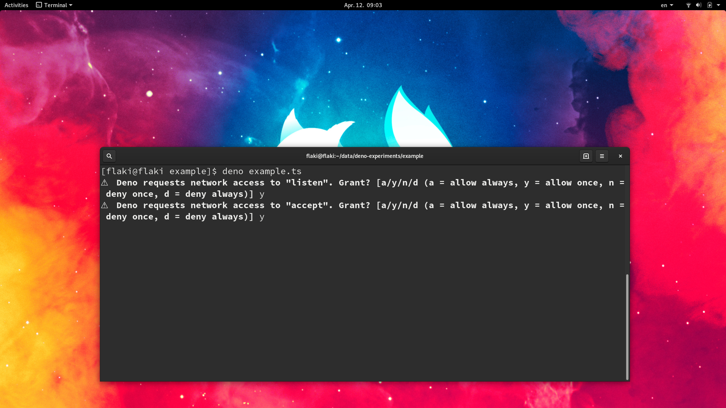Click the warning icon before "accept" prompt
This screenshot has height=408, width=726.
coord(105,206)
